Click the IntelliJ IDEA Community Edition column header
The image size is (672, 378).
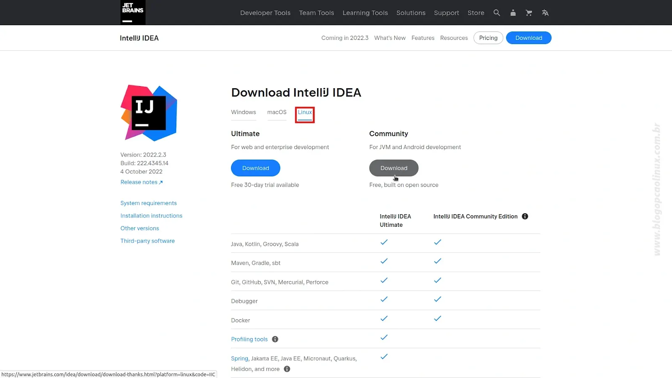[x=475, y=216]
